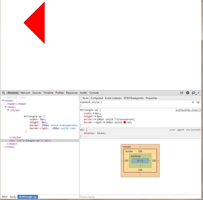This screenshot has height=200, width=203.
Task: Click the body breadcrumb at bottom
Action: [x=13, y=197]
